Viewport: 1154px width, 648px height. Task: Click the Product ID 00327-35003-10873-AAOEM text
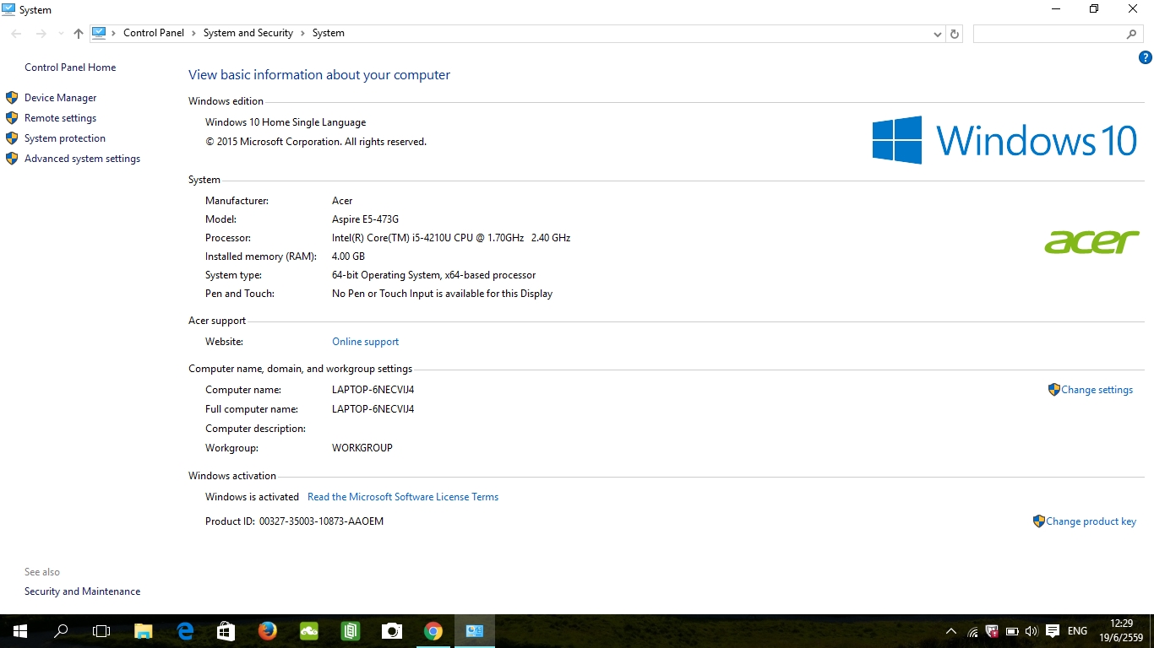294,521
